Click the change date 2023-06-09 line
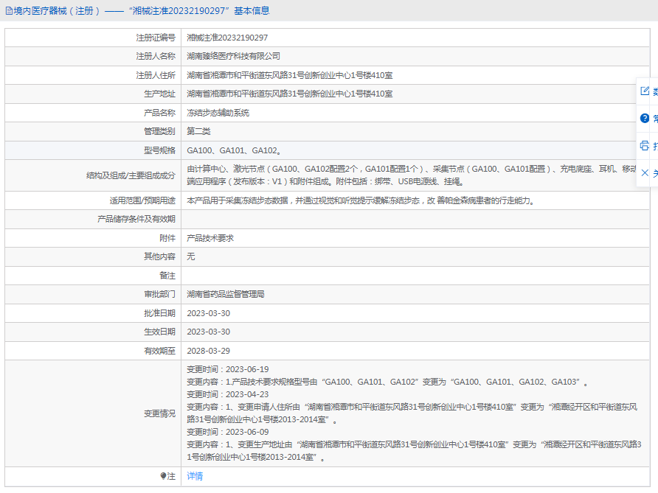Image resolution: width=658 pixels, height=493 pixels. tap(228, 433)
